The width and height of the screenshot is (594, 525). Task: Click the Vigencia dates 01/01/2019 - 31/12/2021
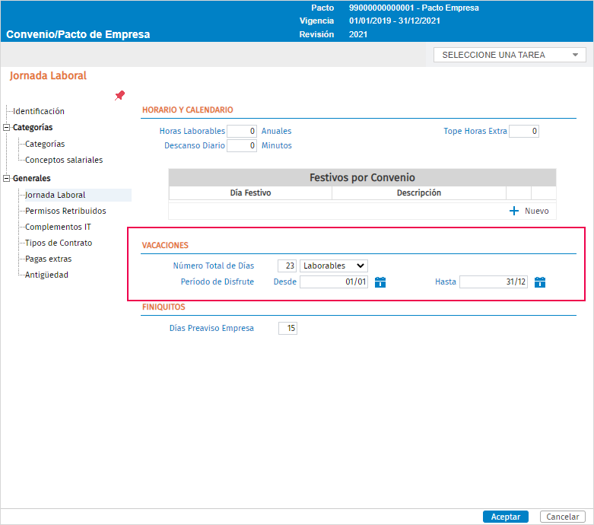pos(395,21)
